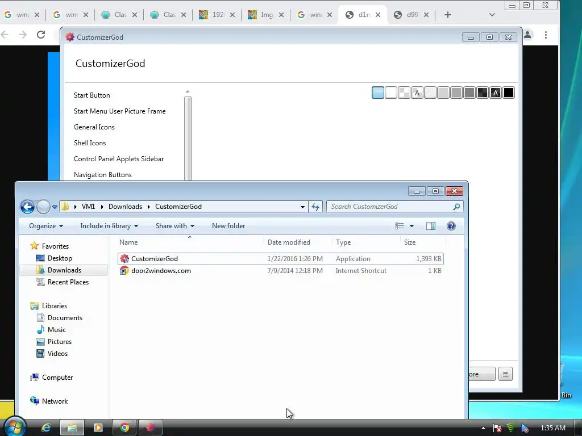This screenshot has height=436, width=582.
Task: Select the light checkerboard background swatch
Action: (404, 93)
